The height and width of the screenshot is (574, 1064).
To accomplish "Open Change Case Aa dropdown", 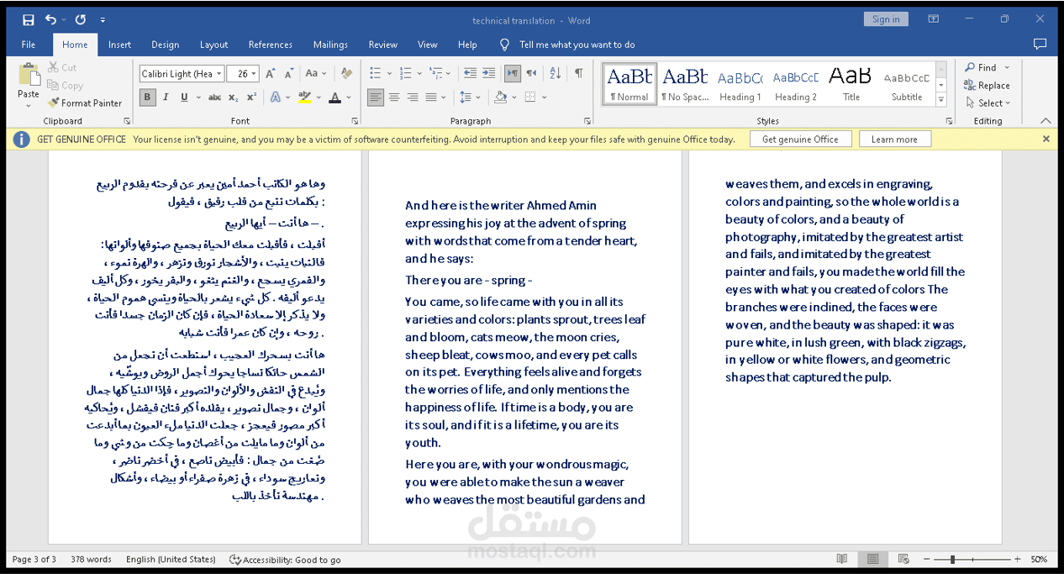I will tap(317, 74).
